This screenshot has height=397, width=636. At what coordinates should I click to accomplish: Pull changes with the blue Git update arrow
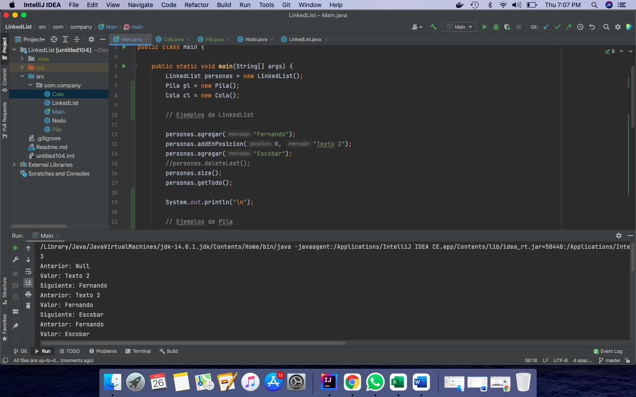pyautogui.click(x=546, y=27)
